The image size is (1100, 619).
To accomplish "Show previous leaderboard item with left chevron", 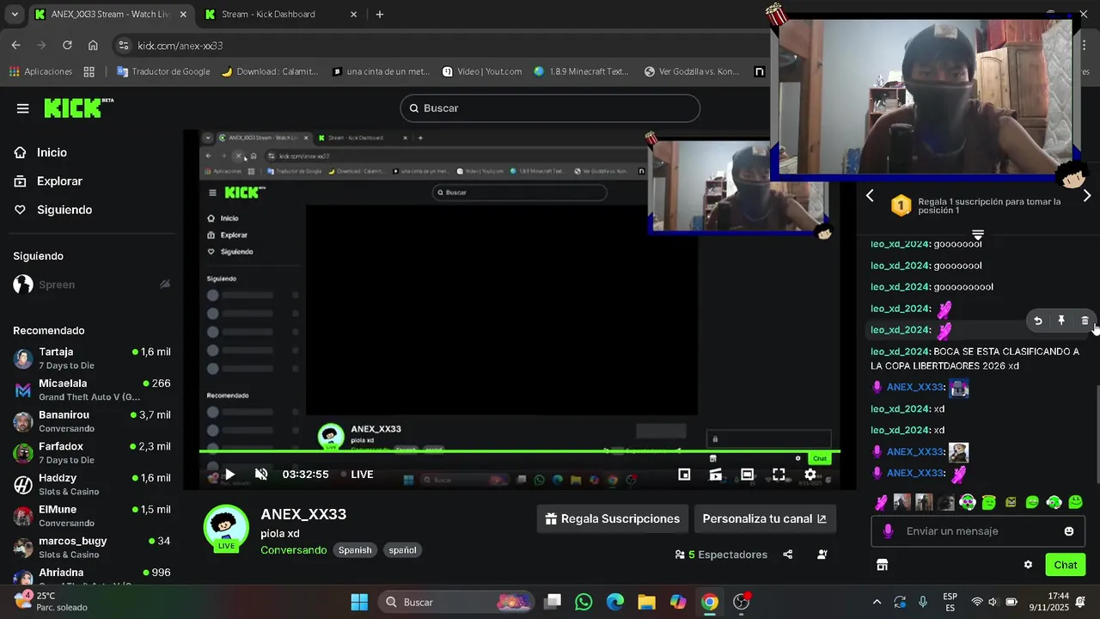I will pyautogui.click(x=870, y=196).
